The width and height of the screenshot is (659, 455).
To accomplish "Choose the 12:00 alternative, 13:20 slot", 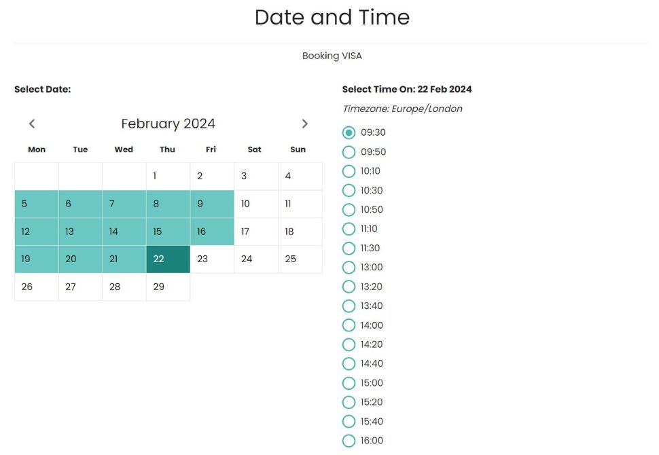I will pos(349,287).
